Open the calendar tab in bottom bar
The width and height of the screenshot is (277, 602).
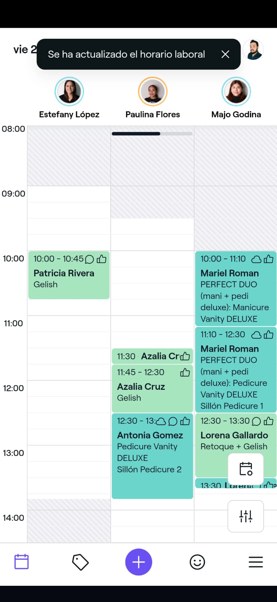21,562
